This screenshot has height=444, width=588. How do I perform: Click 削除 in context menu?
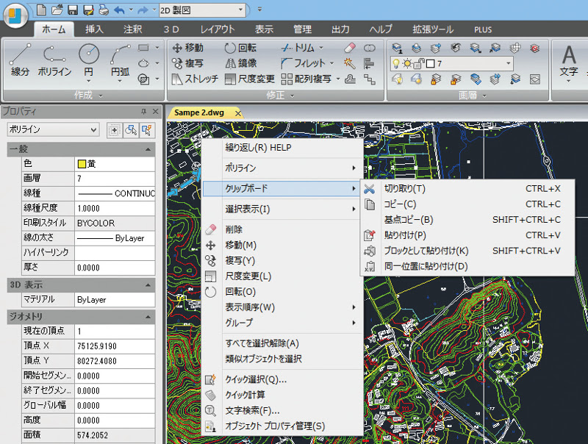(x=282, y=229)
